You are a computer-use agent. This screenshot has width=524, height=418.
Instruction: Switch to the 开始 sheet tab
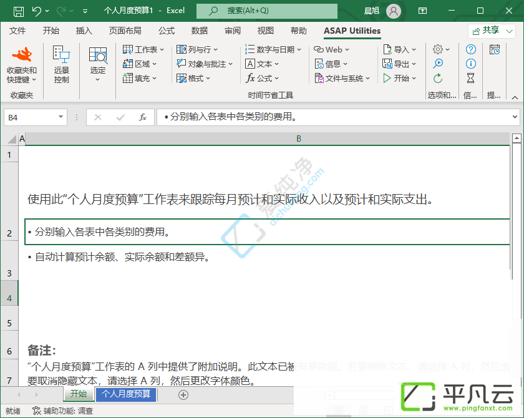point(79,394)
